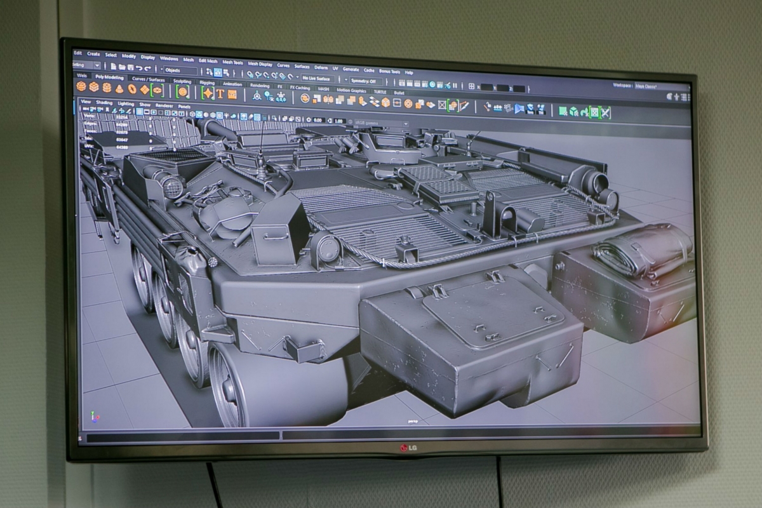Create a polygon cylinder from the shelf
The height and width of the screenshot is (508, 762).
pos(107,88)
